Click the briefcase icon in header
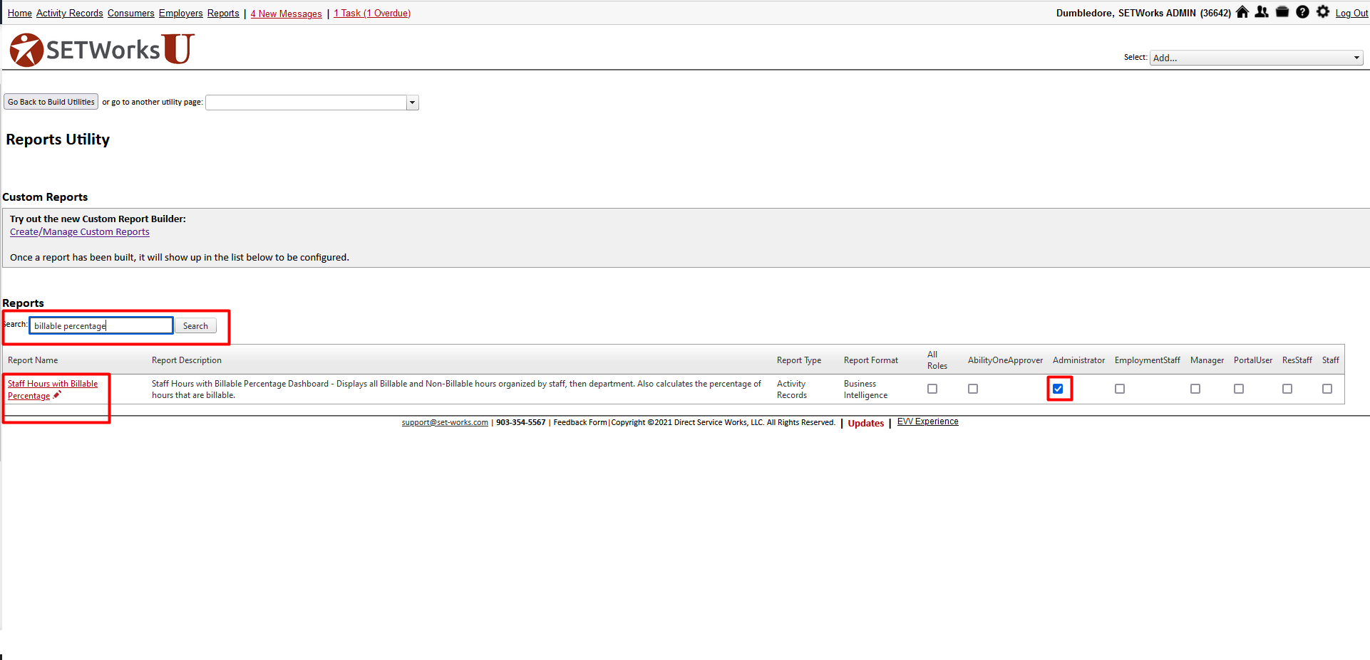 coord(1282,12)
